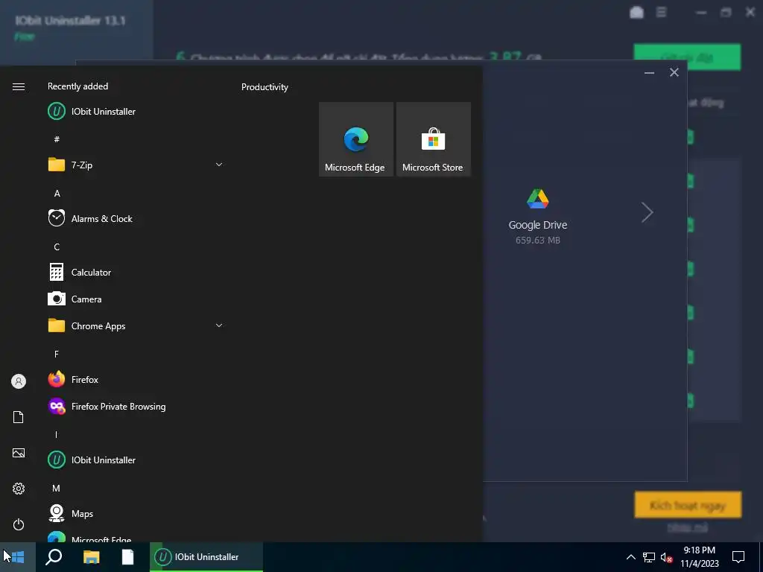Viewport: 763px width, 572px height.
Task: Show hidden system tray icons
Action: [x=630, y=557]
